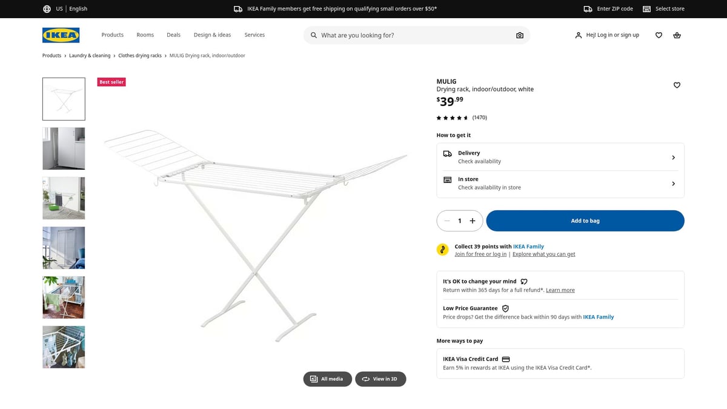
Task: Open visual search with the camera icon
Action: [x=520, y=35]
